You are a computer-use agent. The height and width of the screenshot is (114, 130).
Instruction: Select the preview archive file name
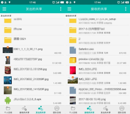(91, 59)
